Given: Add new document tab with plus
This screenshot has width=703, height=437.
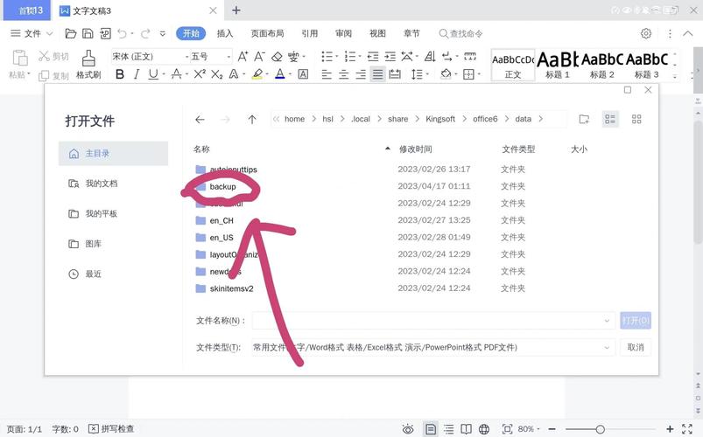Looking at the screenshot, I should [236, 10].
